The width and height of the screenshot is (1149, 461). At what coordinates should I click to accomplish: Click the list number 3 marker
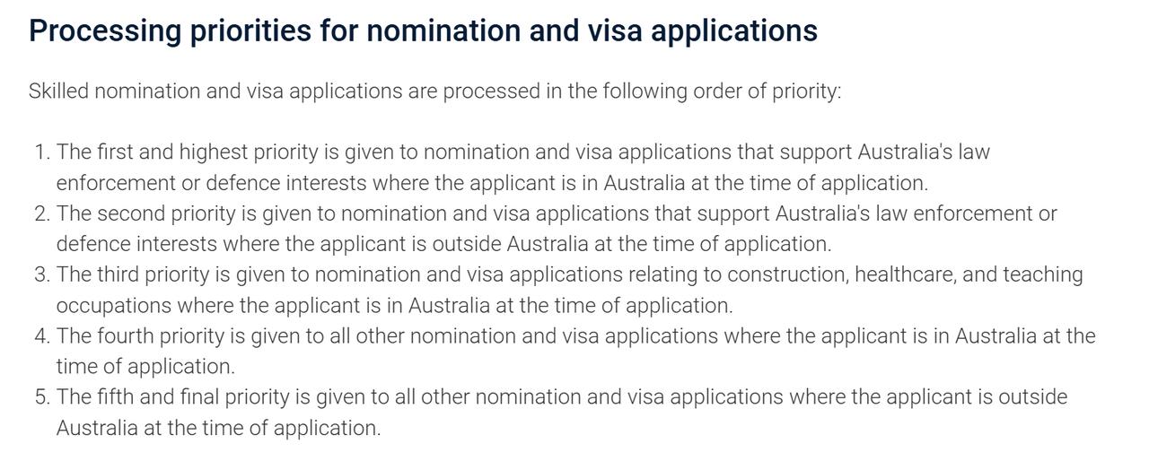tap(41, 274)
